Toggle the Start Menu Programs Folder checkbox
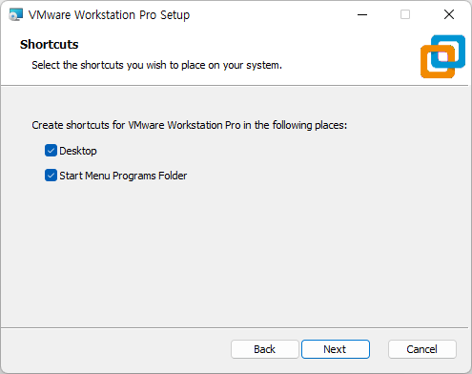472x374 pixels. click(51, 176)
